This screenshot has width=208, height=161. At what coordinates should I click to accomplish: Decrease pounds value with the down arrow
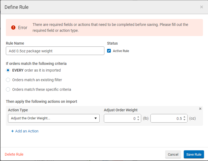(138, 120)
